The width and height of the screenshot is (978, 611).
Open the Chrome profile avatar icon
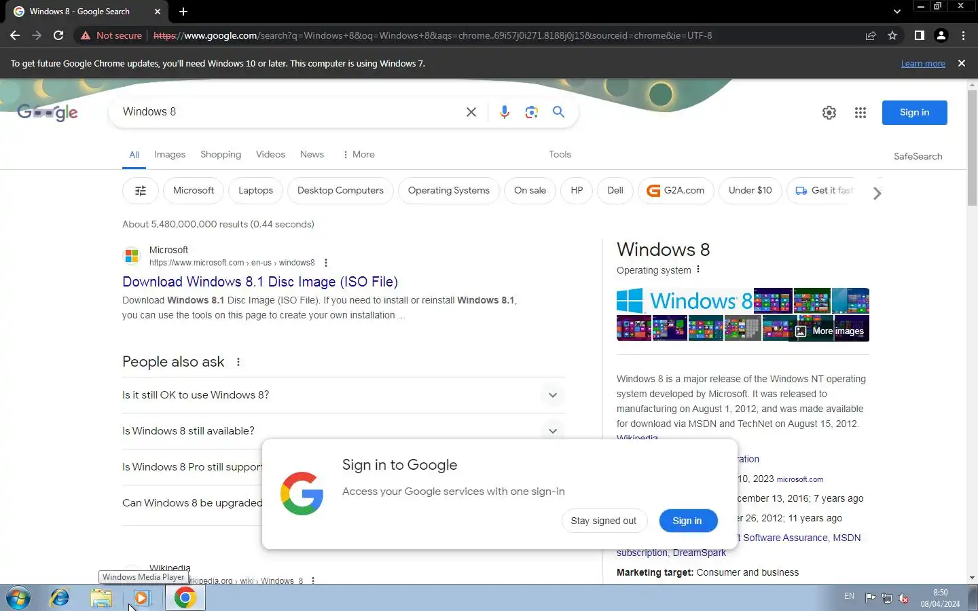click(x=941, y=35)
